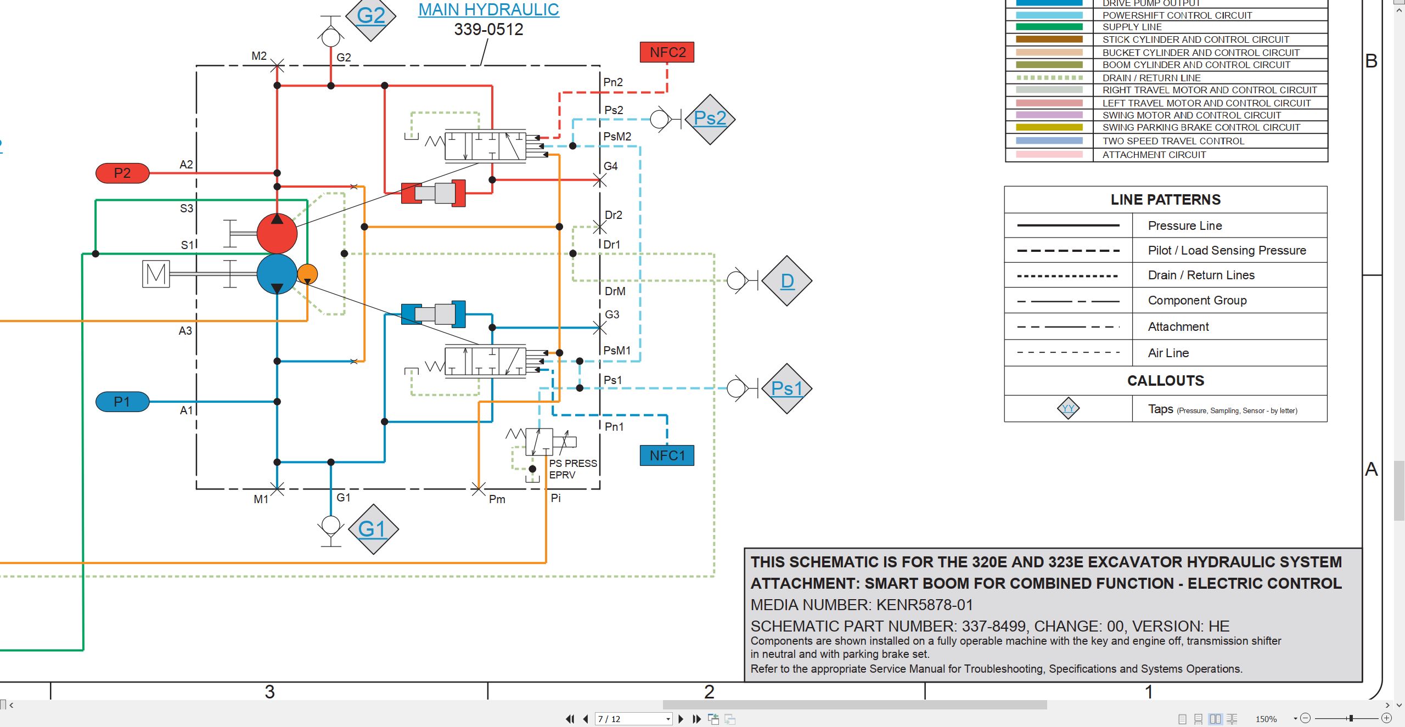The height and width of the screenshot is (727, 1405).
Task: Click the horizontal scrollbar left arrow
Action: tap(11, 705)
